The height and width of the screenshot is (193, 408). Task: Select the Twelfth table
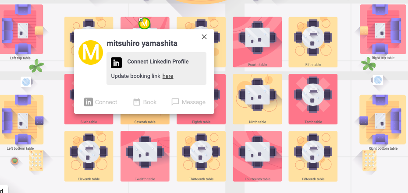(x=145, y=156)
